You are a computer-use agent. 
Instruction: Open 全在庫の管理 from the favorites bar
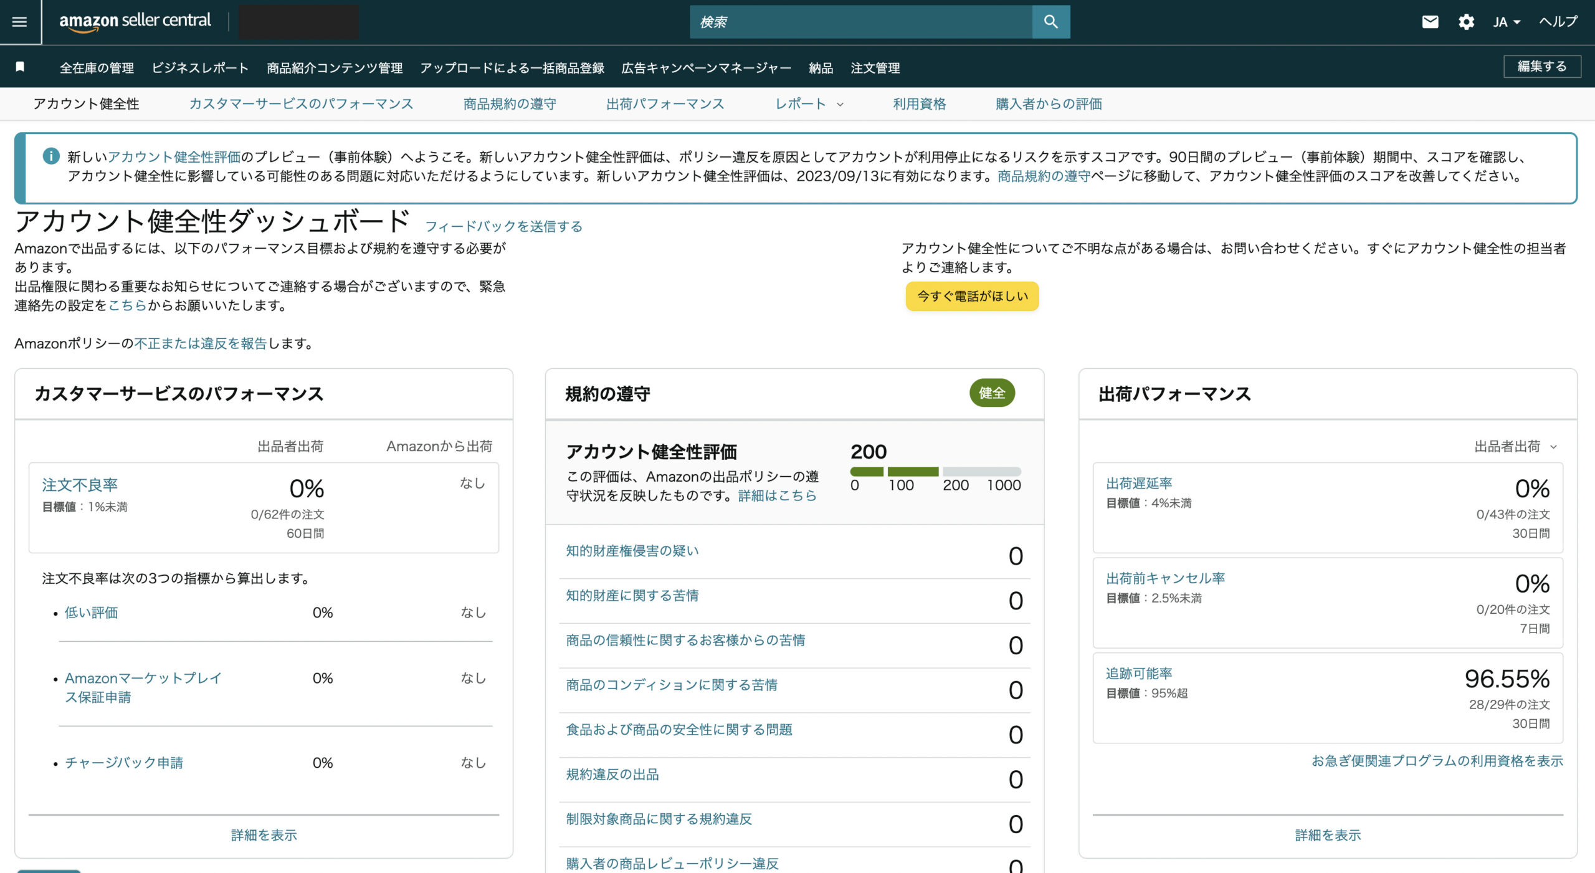pyautogui.click(x=97, y=68)
